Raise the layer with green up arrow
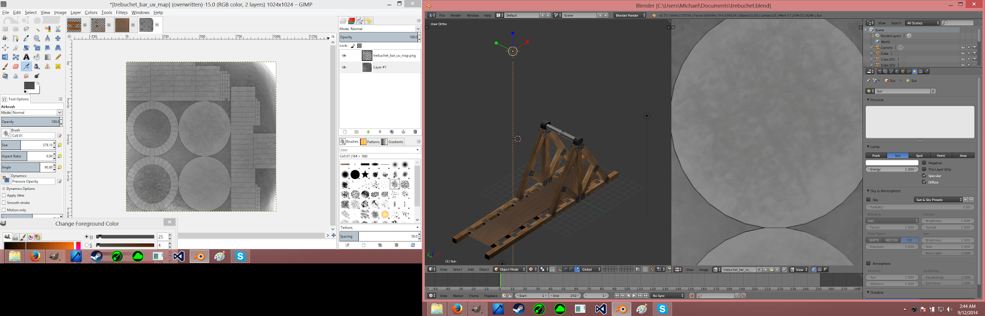This screenshot has width=985, height=316. pos(368,132)
